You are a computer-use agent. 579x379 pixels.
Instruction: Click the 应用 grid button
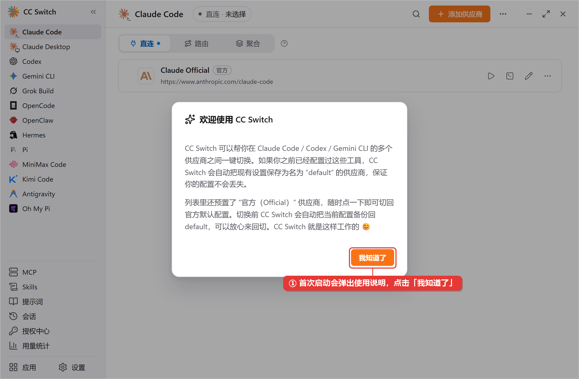click(x=23, y=367)
